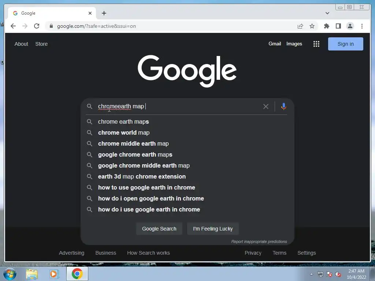Select 'how to use google earth in chrome'
Image resolution: width=375 pixels, height=281 pixels.
coord(187,188)
